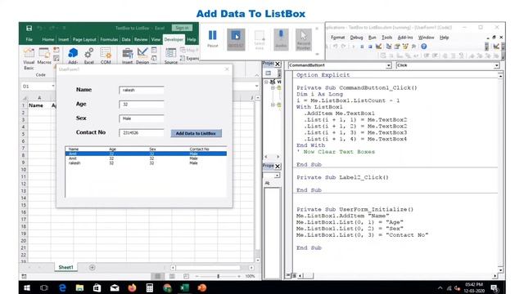Click the Sign in button in Excel
This screenshot has width=524, height=294.
point(182,28)
